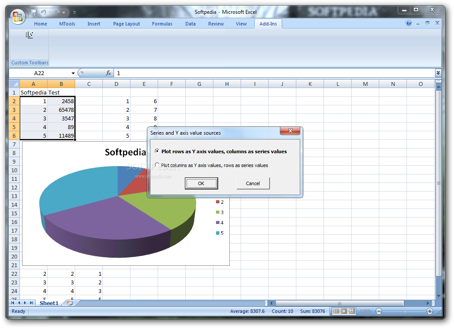
Task: Open the MTools ribbon tab
Action: point(67,24)
